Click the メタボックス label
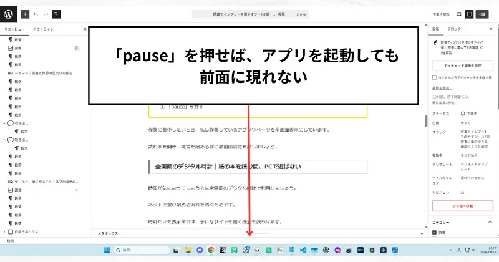499x262 pixels. pyautogui.click(x=107, y=233)
